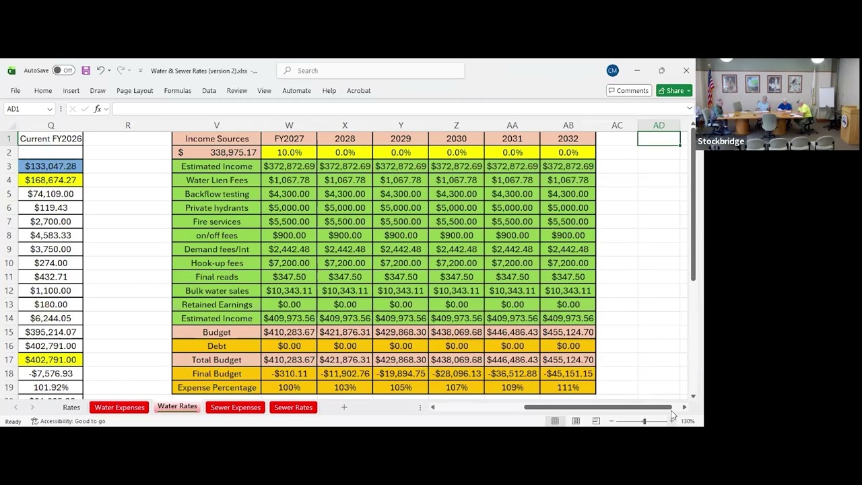Save the workbook with the floppy disk icon
This screenshot has width=862, height=485.
[86, 71]
